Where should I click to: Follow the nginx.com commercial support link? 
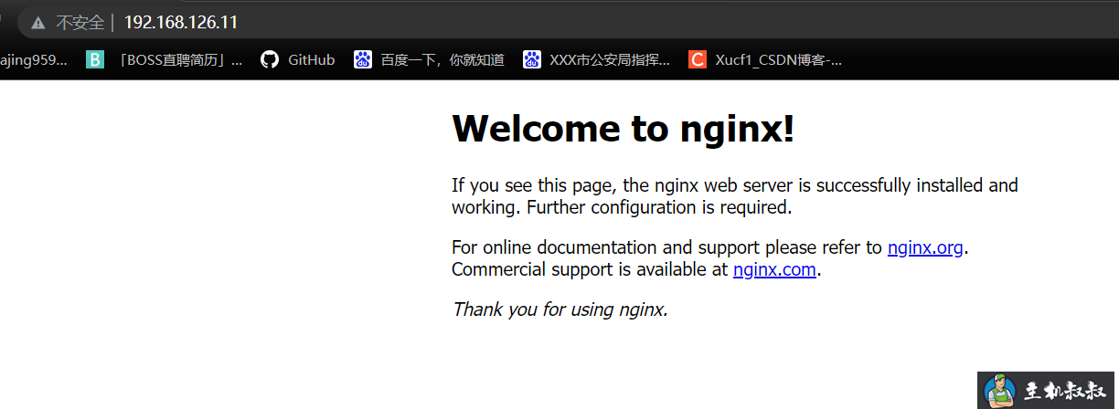(774, 269)
